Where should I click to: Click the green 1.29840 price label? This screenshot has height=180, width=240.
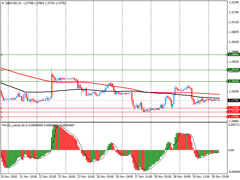point(233,55)
